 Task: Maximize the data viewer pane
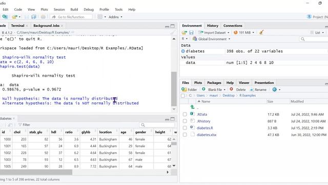click(173, 119)
